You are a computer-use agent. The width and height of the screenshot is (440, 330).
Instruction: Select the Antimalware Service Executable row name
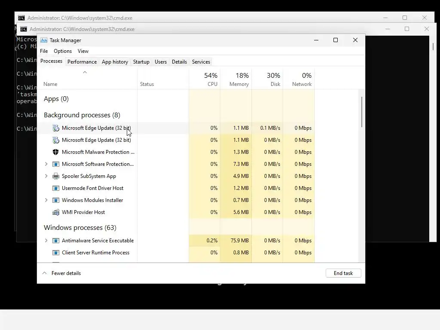(98, 241)
